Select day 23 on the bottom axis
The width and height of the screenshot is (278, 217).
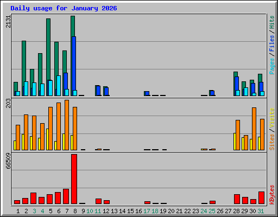(x=195, y=211)
